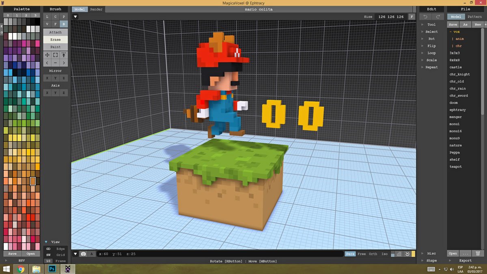
Task: Click the undo arrow in Edit panel
Action: (426, 17)
